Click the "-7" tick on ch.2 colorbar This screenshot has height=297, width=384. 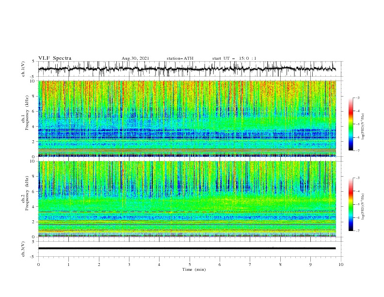click(x=358, y=231)
